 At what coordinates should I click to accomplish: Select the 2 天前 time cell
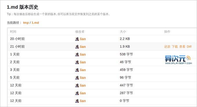15,62
